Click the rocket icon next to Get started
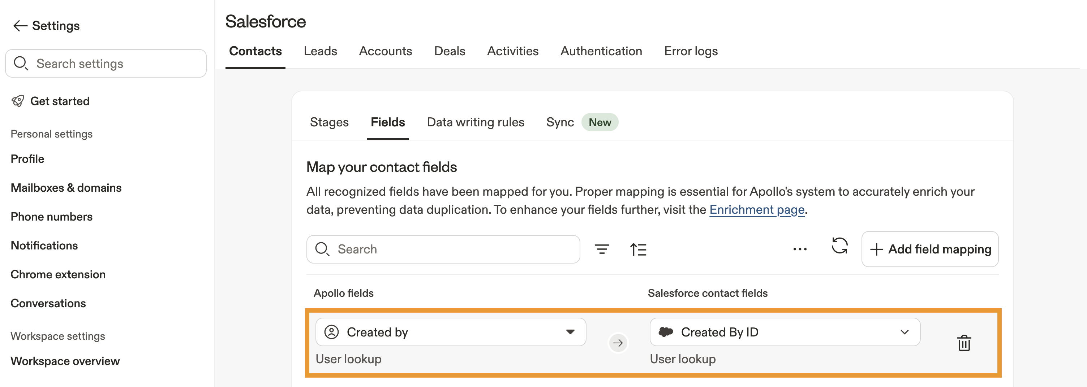Screen dimensions: 1087x387 pyautogui.click(x=18, y=101)
